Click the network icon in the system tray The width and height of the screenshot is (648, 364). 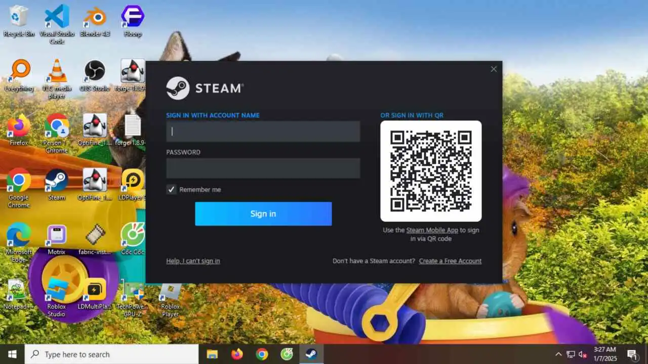pos(571,354)
